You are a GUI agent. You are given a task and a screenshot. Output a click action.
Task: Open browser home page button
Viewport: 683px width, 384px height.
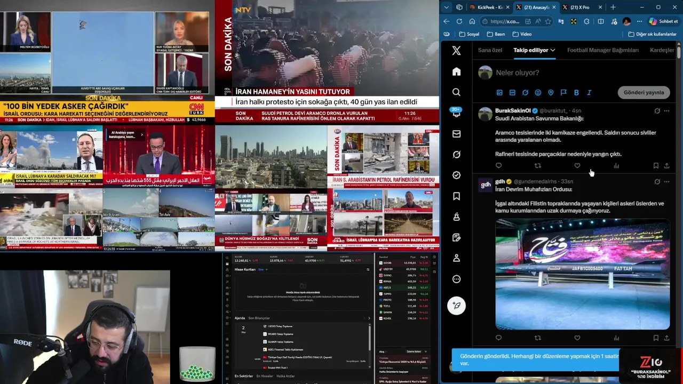point(472,21)
